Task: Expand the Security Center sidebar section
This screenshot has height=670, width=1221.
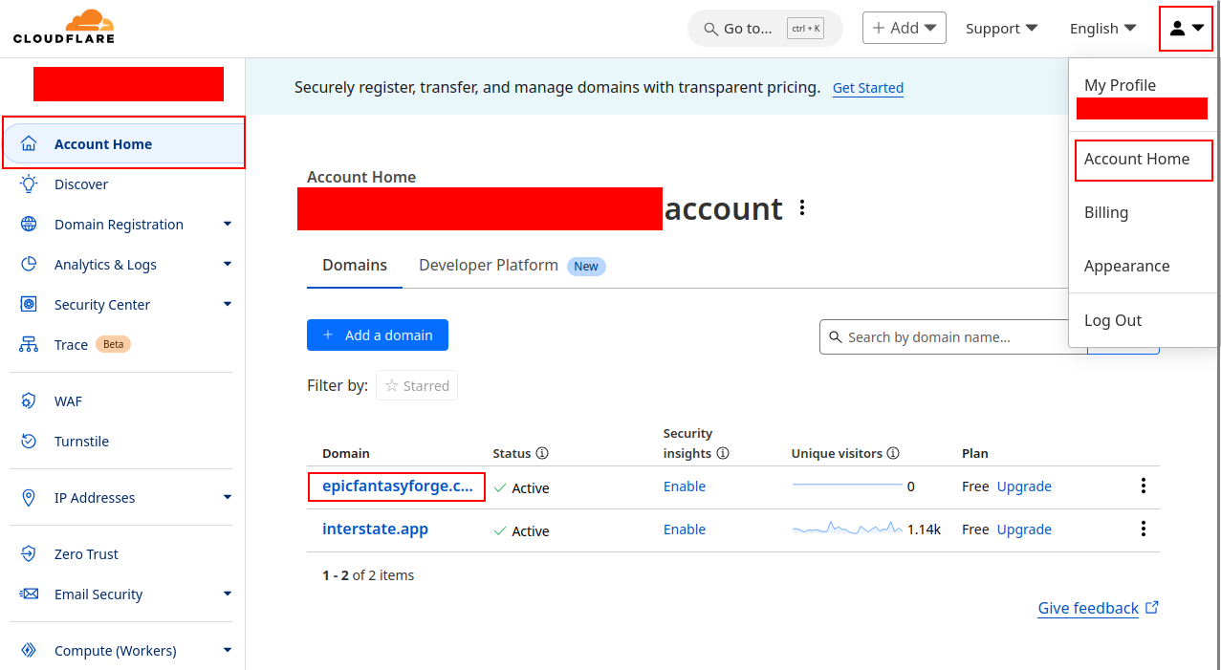Action: click(228, 305)
